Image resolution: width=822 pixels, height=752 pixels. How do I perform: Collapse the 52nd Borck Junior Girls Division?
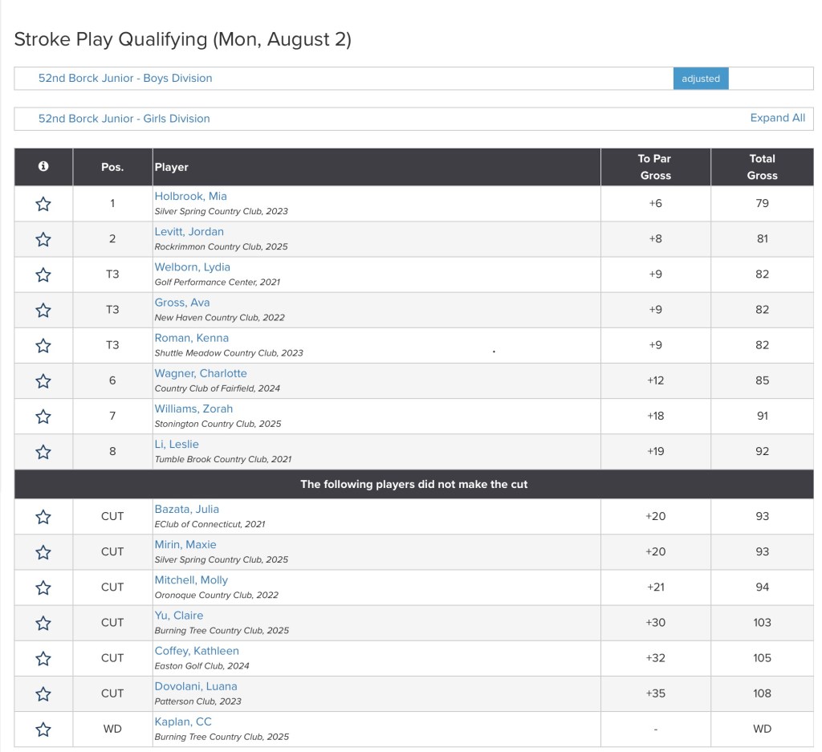point(124,118)
